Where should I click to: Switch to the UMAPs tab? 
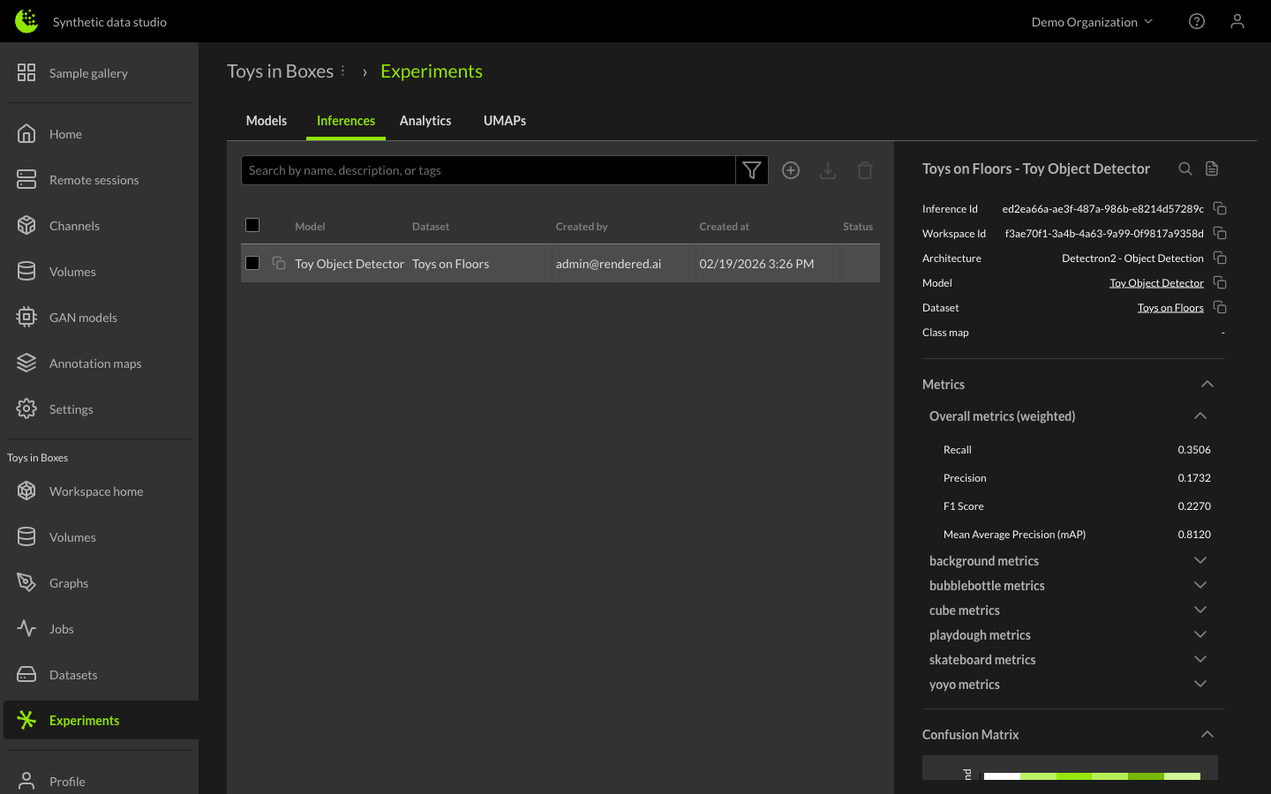(505, 121)
